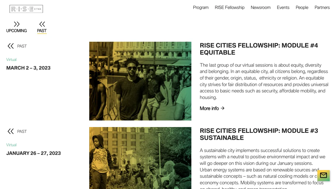Click the More info link for Module #4

[x=209, y=108]
